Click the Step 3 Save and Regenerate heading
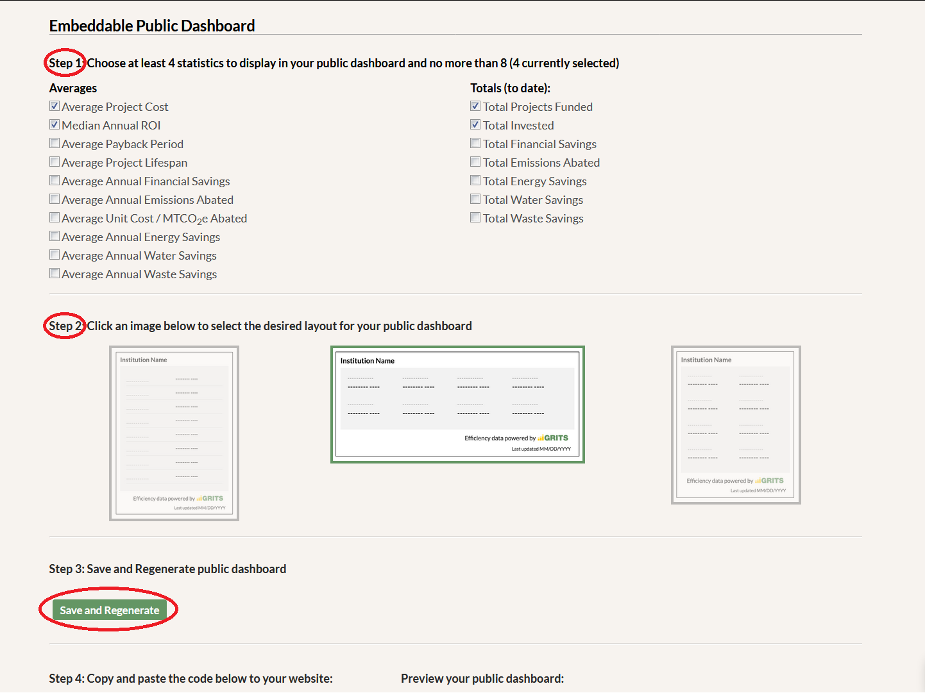This screenshot has height=693, width=925. (167, 569)
